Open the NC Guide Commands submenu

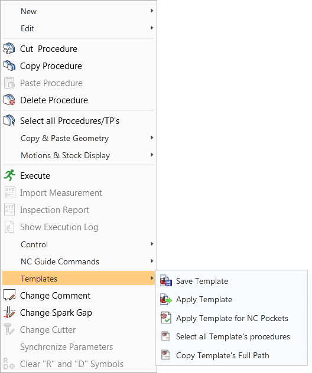point(79,261)
